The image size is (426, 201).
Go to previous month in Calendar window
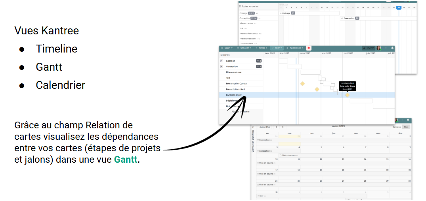(x=276, y=127)
